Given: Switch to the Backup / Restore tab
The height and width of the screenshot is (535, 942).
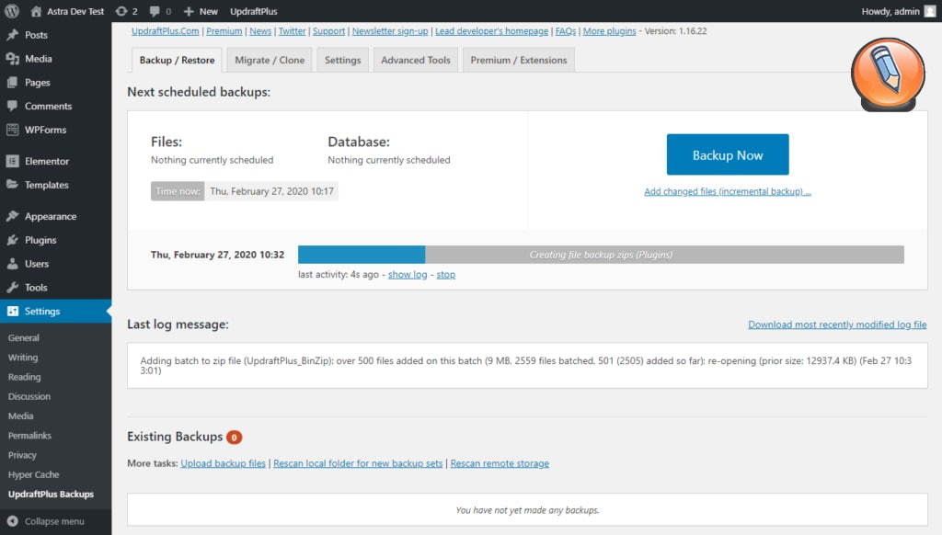Looking at the screenshot, I should pyautogui.click(x=177, y=60).
